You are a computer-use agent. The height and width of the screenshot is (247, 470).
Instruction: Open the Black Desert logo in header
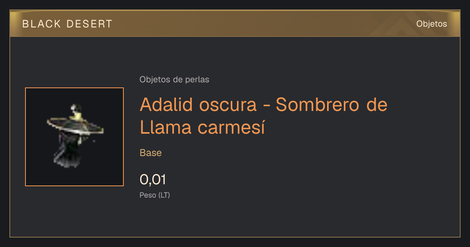(x=67, y=24)
